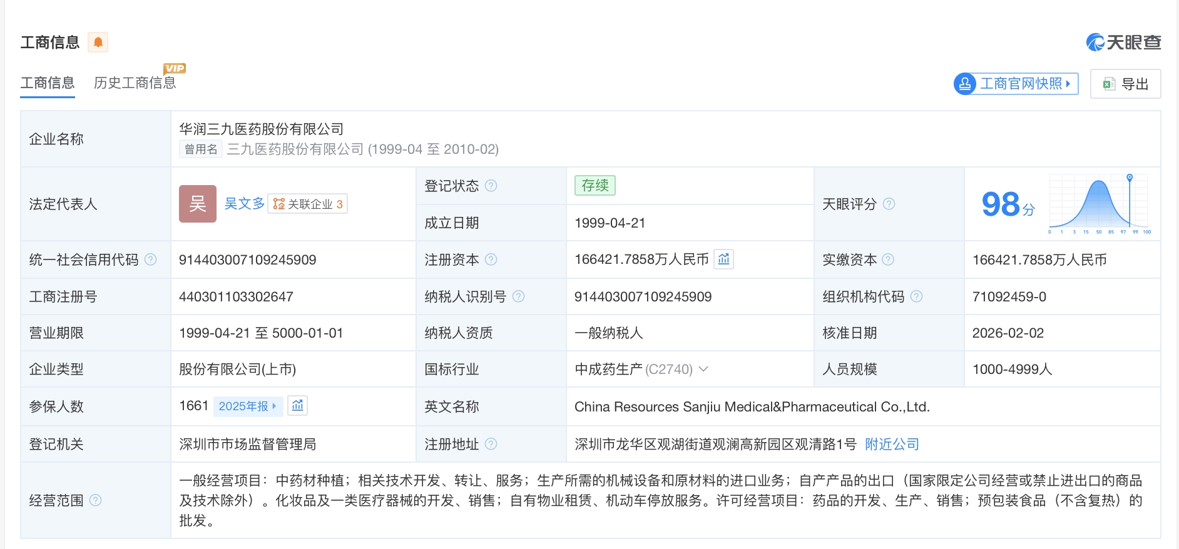Click registration authority 深圳市市场监督管理局

pyautogui.click(x=248, y=444)
